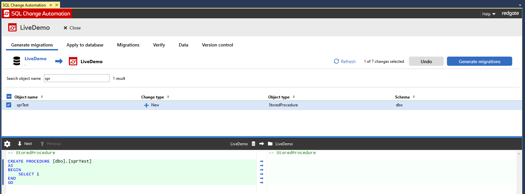Click the Generate migrations blue button

coord(479,62)
